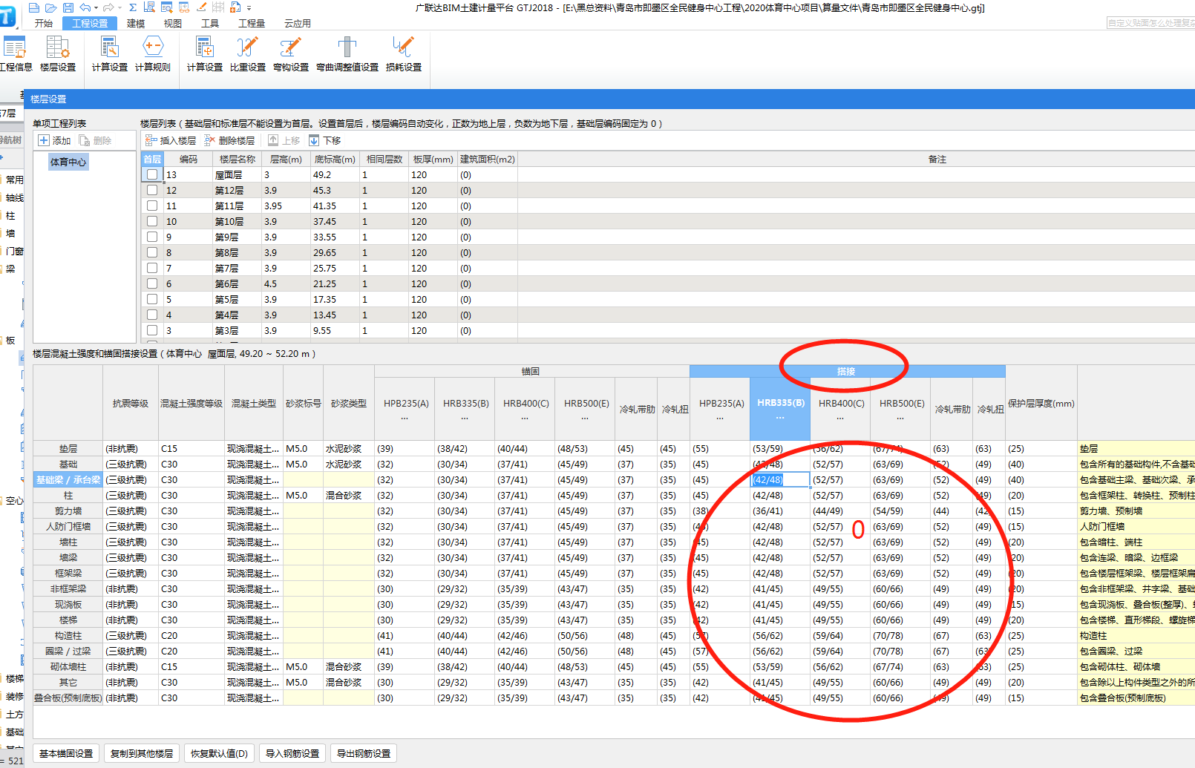Expand the undo history dropdown arrow

click(96, 8)
